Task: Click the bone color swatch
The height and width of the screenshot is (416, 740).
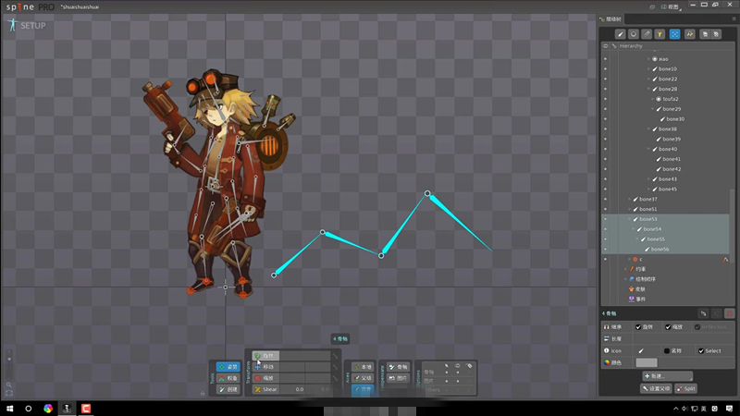Action: 646,362
